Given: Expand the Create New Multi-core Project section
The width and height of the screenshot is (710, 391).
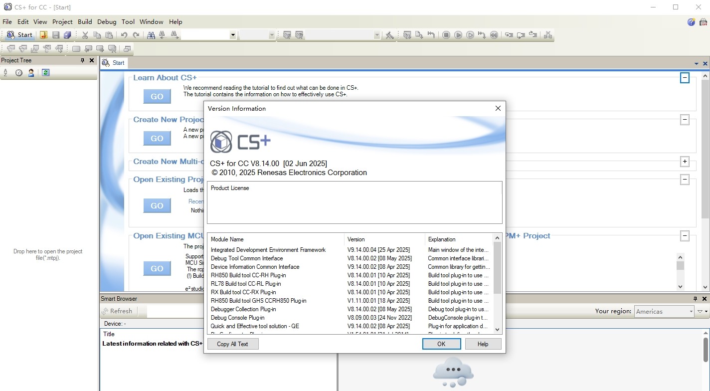Looking at the screenshot, I should (685, 162).
